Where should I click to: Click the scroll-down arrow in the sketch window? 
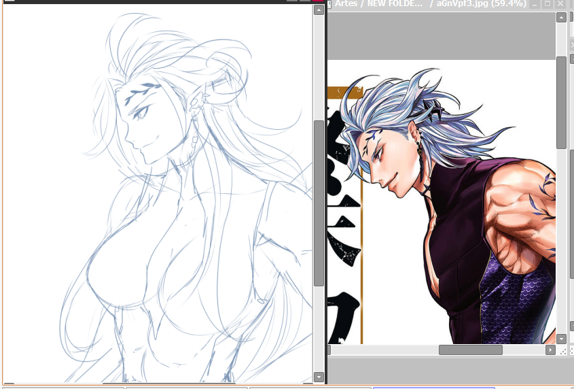point(319,377)
